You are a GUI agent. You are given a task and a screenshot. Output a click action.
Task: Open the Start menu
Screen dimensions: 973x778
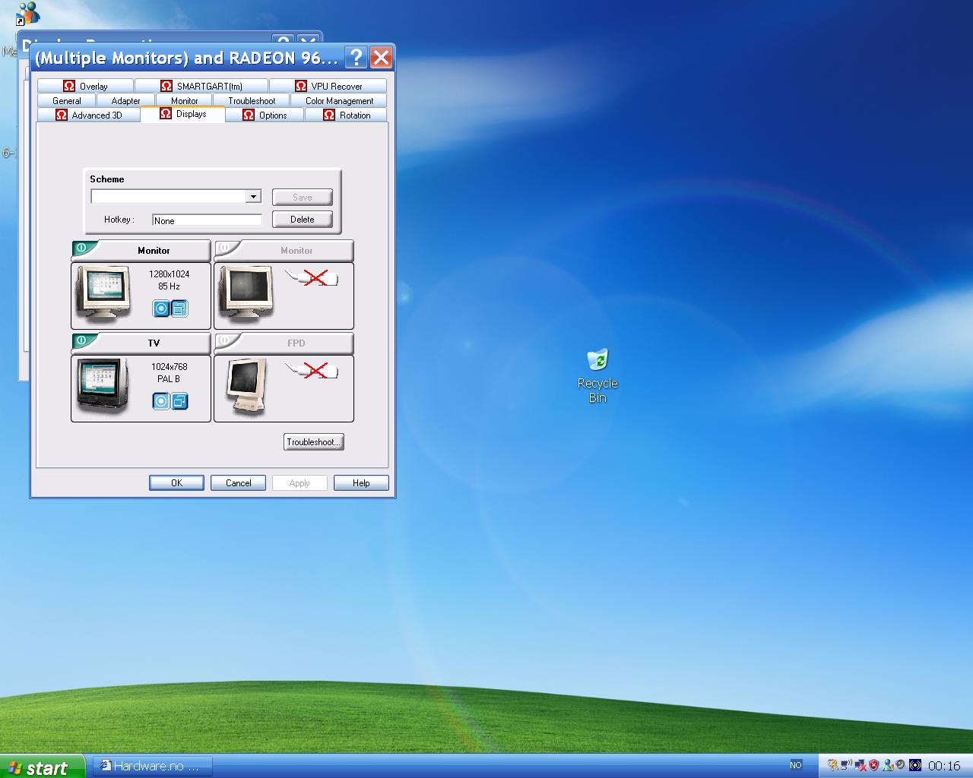(43, 767)
